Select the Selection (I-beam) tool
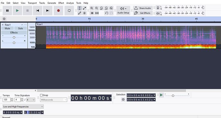The image size is (221, 118). tap(79, 8)
